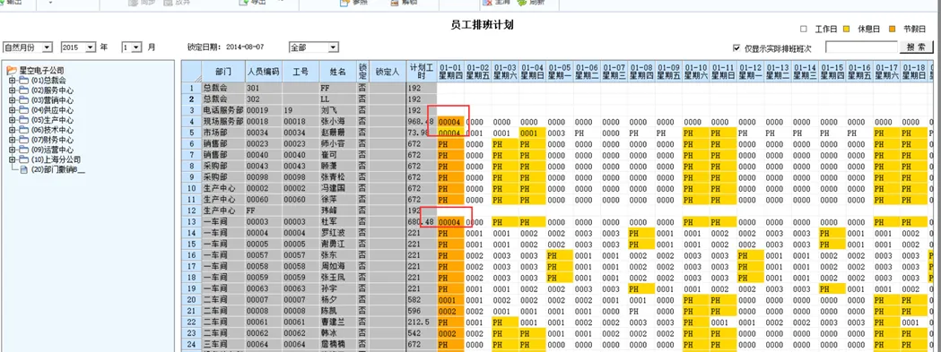Click the 导出 export toolbar icon
This screenshot has height=352, width=941.
pos(243,3)
